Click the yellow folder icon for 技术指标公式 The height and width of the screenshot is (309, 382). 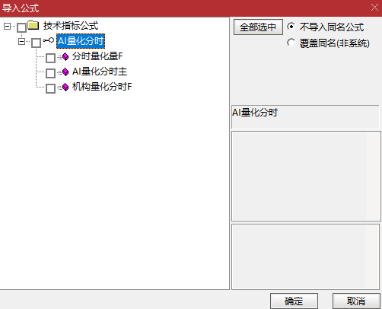[33, 25]
